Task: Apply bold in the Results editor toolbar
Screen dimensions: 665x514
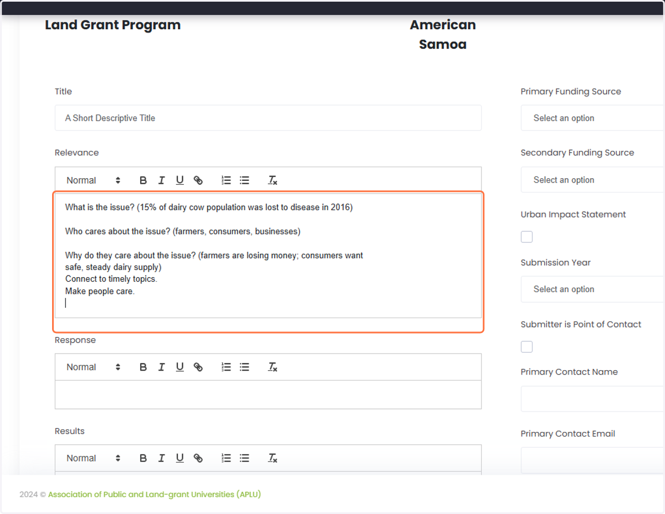Action: click(143, 458)
